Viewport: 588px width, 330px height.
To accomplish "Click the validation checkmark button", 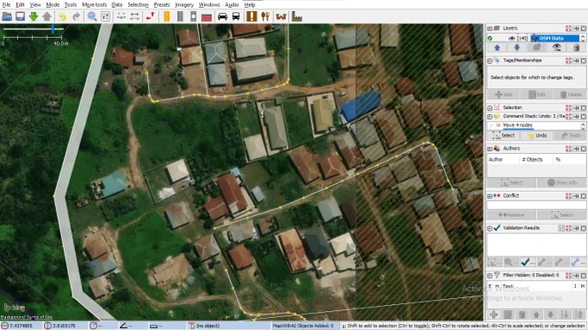I will (525, 263).
